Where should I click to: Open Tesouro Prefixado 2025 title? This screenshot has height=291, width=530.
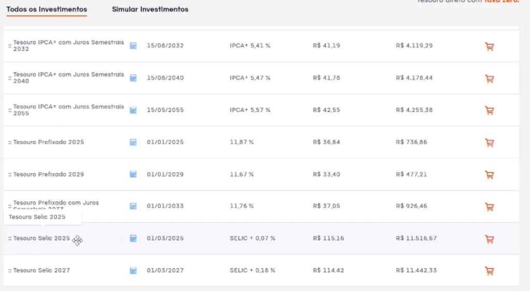(x=48, y=142)
